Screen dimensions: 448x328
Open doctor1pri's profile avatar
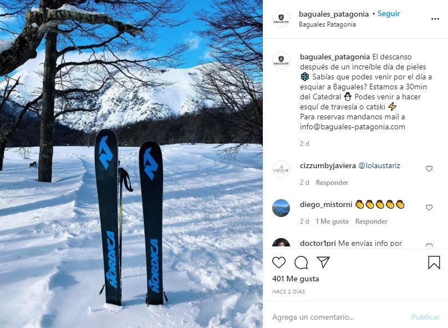281,243
